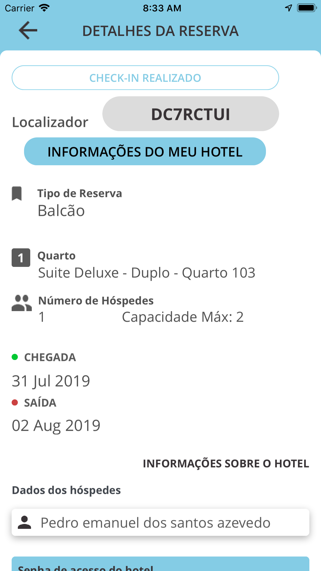Tap the green Chegada dot indicator
The height and width of the screenshot is (571, 321).
coord(15,357)
